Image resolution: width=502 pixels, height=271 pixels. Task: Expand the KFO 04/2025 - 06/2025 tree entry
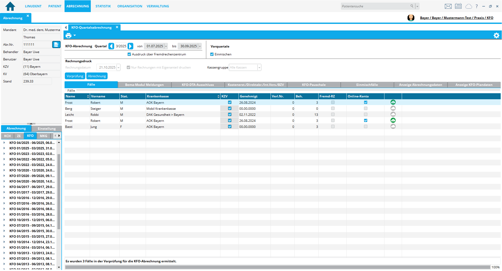[4, 143]
